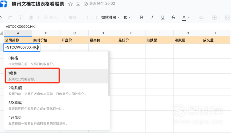The image size is (231, 133).
Task: Click the 成交量 header cell
Action: pos(216,40)
